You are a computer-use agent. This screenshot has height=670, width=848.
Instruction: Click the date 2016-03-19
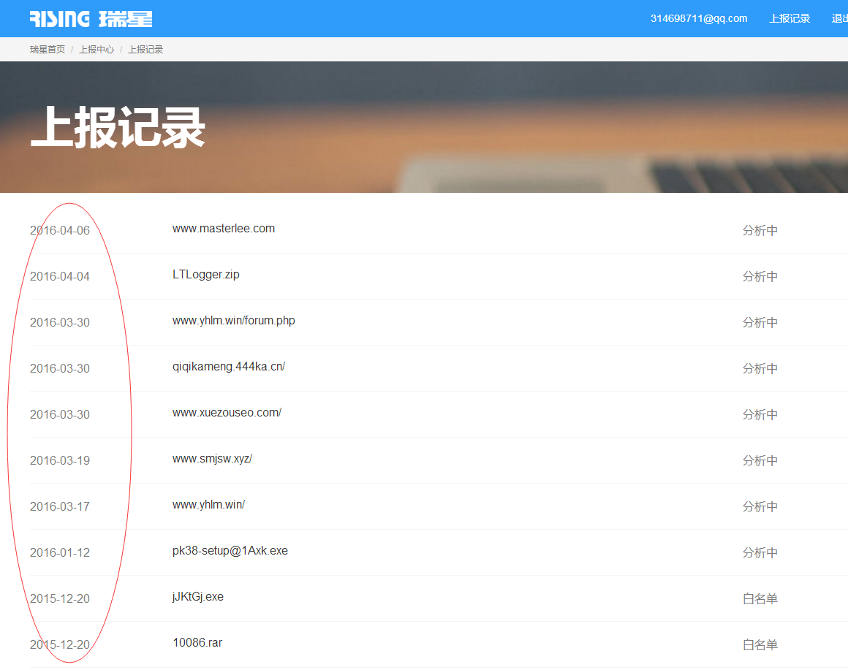[59, 460]
